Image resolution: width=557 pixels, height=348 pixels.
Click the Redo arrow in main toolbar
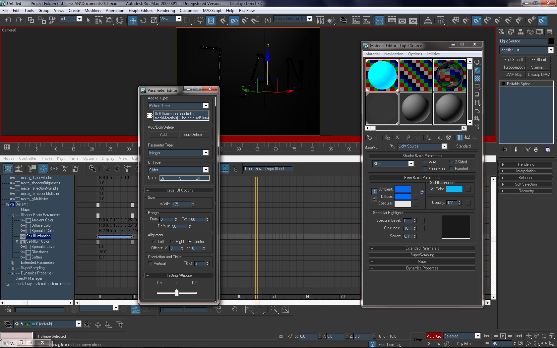(x=19, y=20)
